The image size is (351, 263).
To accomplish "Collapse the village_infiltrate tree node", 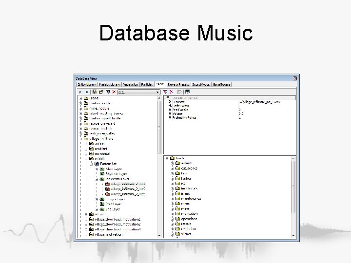I will point(81,139).
